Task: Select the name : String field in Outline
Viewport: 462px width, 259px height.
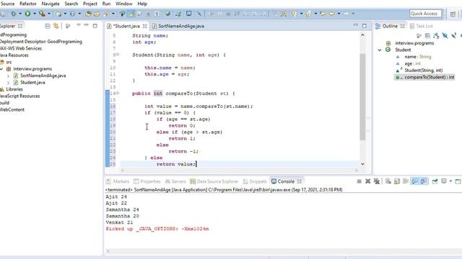Action: tap(417, 57)
